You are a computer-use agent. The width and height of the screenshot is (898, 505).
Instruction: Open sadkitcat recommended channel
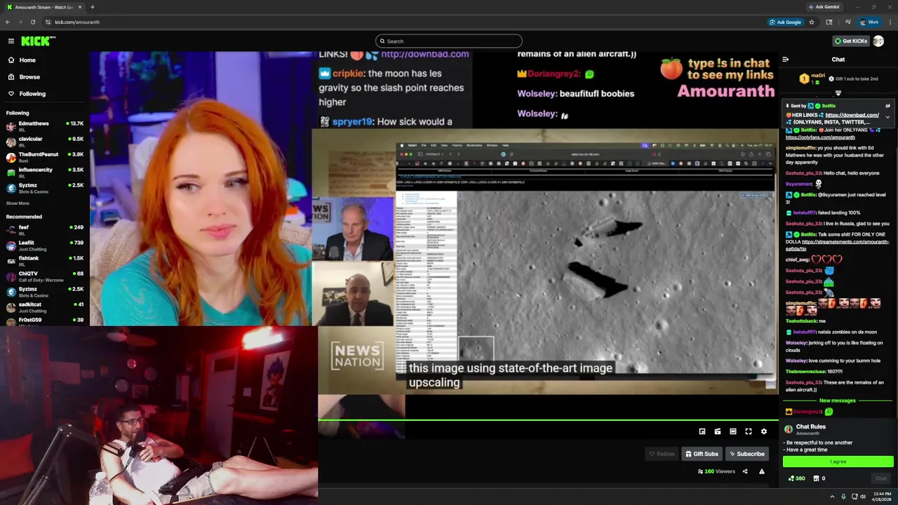pos(45,307)
